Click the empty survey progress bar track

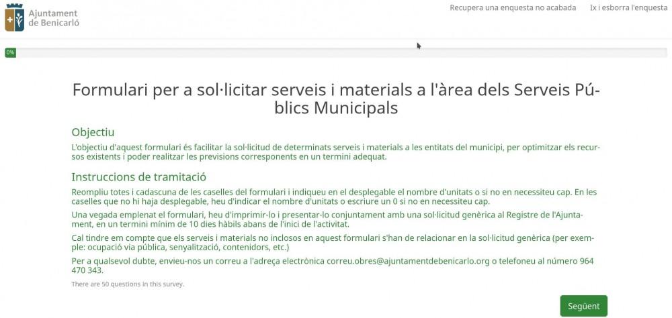point(336,52)
